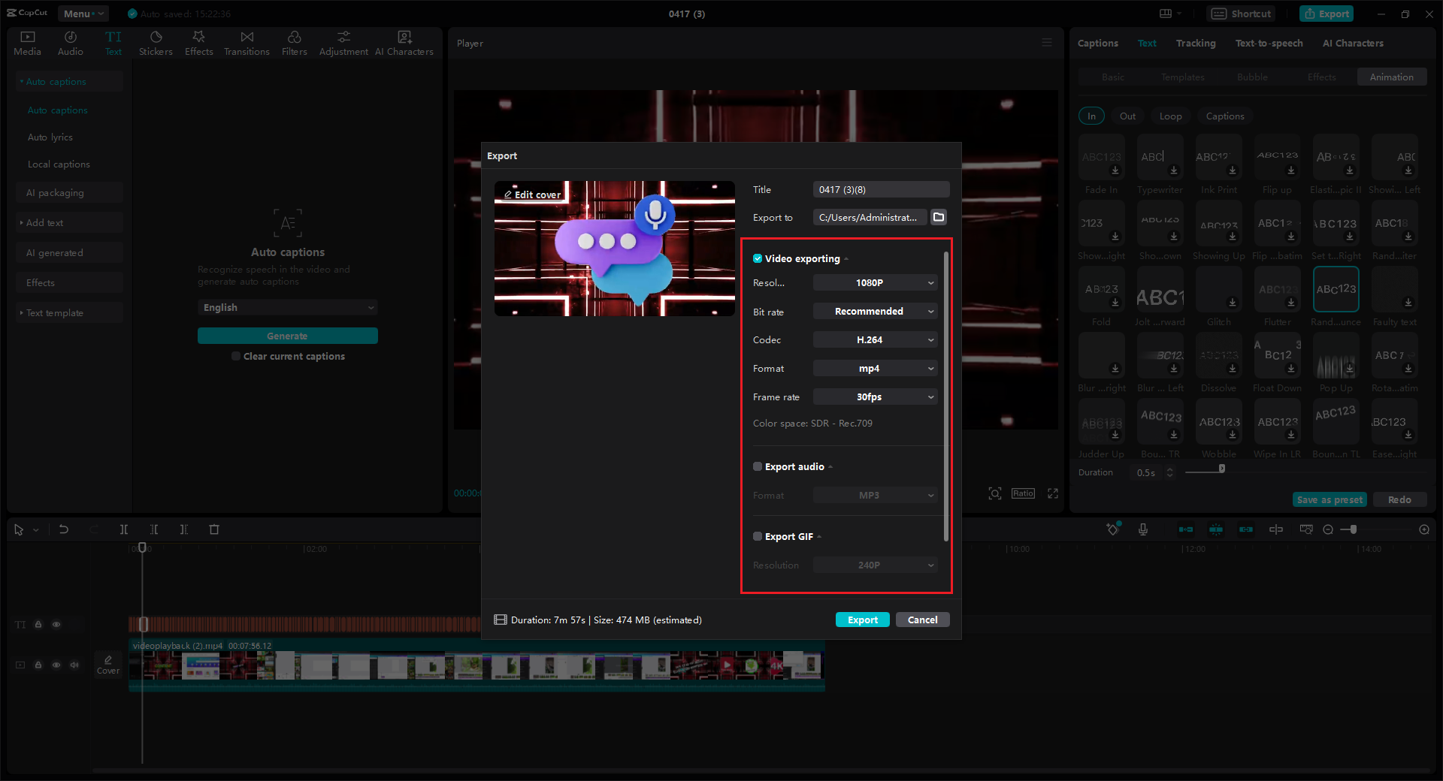The image size is (1443, 781).
Task: Open the Frame rate dropdown showing 30fps
Action: coord(874,397)
